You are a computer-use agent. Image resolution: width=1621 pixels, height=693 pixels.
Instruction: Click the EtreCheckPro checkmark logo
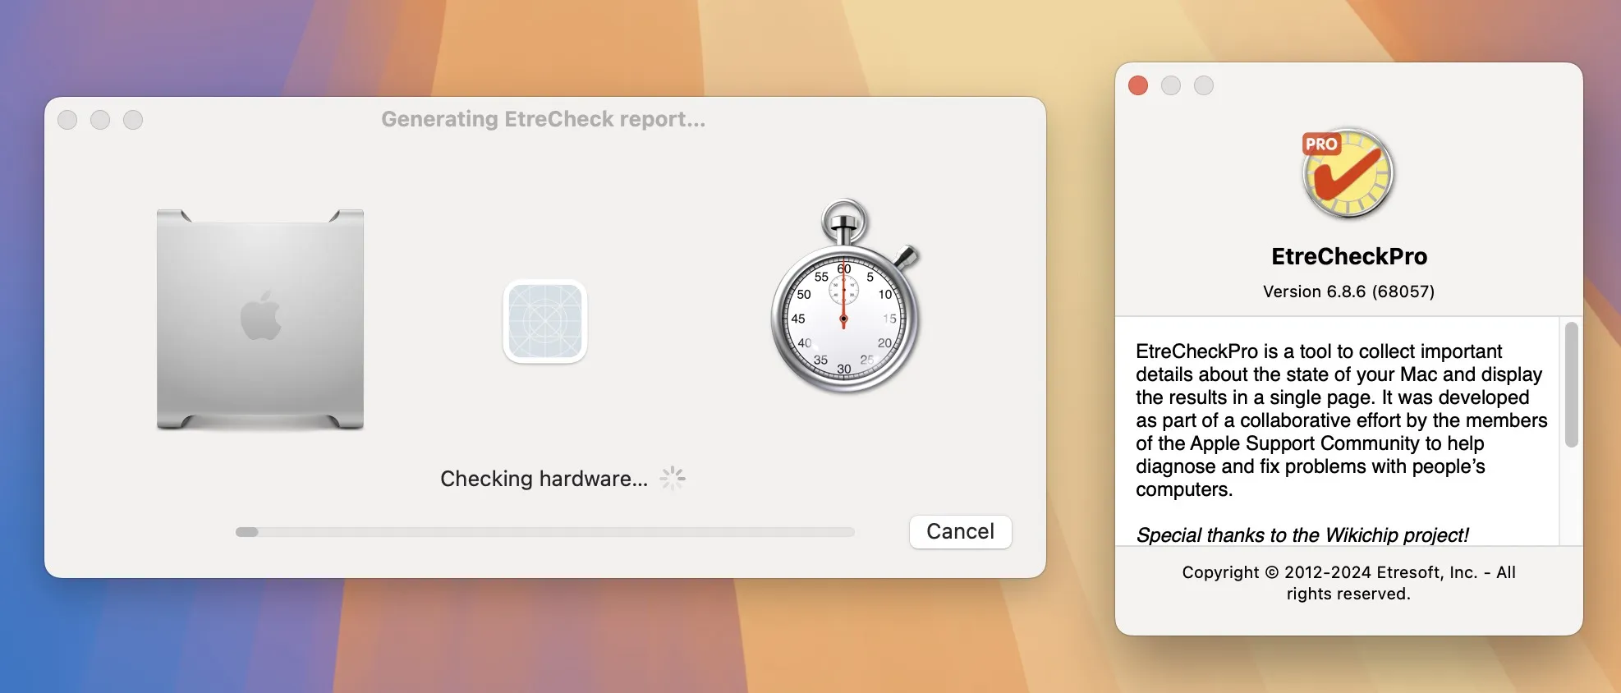point(1348,173)
